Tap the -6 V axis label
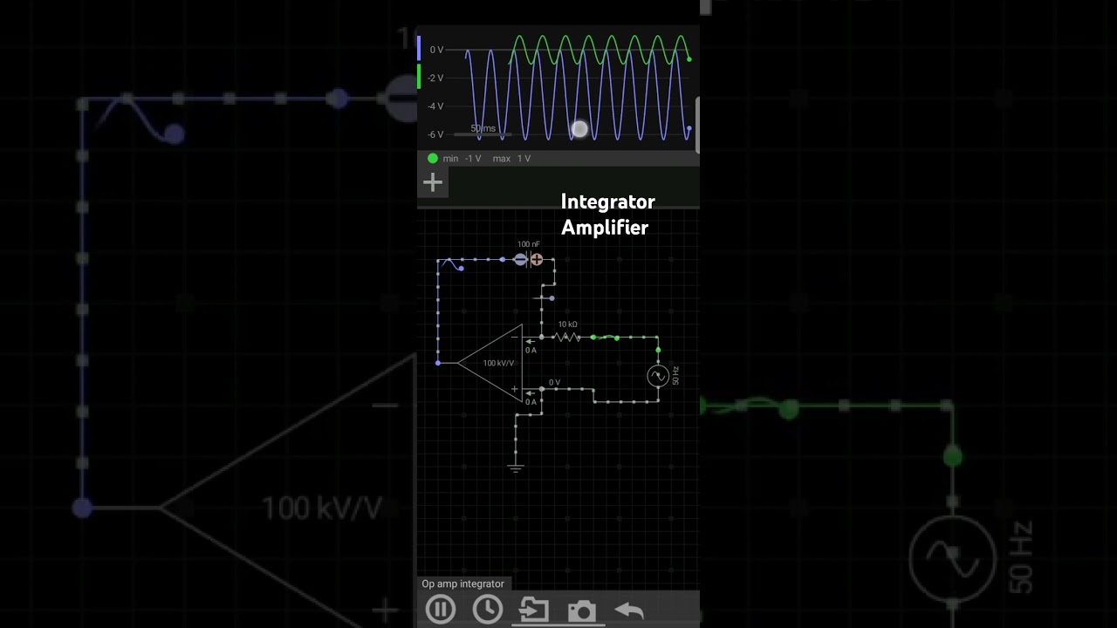 tap(435, 134)
